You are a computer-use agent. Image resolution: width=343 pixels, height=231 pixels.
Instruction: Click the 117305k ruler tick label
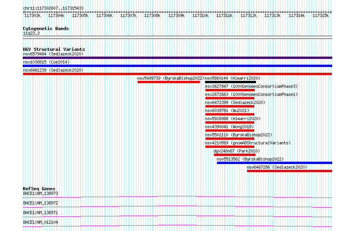point(80,15)
